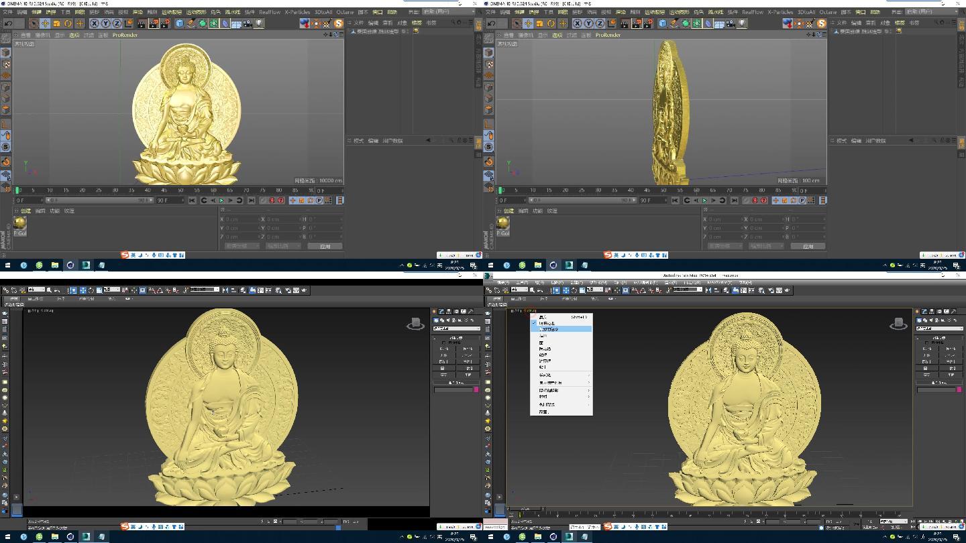Click orange S plugin icon in top-left Cinema 4D
This screenshot has width=966, height=543.
[339, 23]
